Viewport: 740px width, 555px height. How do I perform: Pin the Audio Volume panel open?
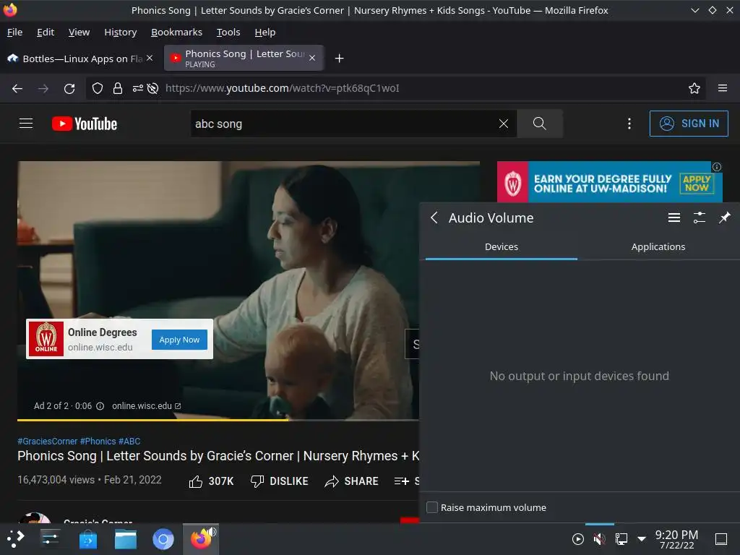pos(724,218)
